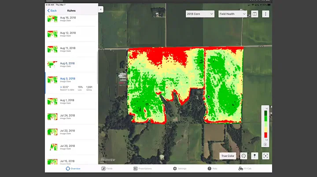Select the Jul 22, 2018 image
The height and width of the screenshot is (177, 317).
point(70,132)
